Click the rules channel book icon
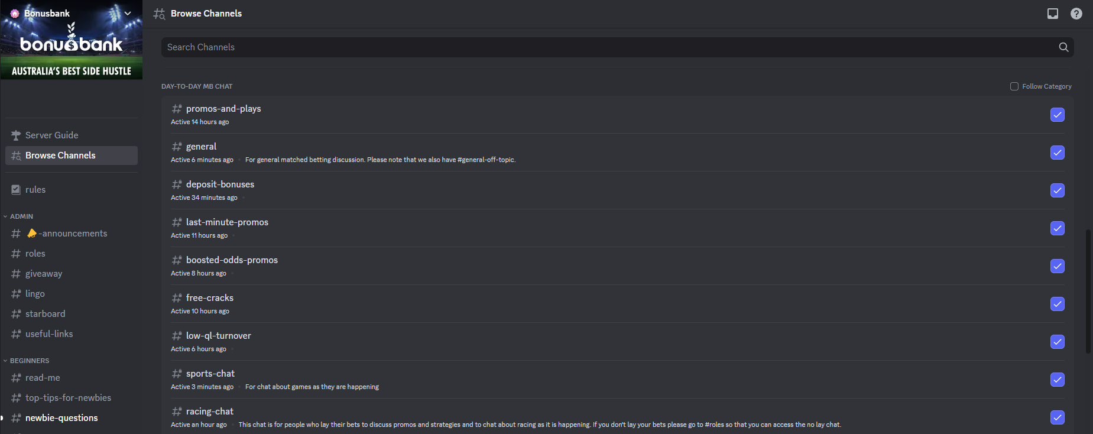Image resolution: width=1093 pixels, height=434 pixels. [15, 189]
